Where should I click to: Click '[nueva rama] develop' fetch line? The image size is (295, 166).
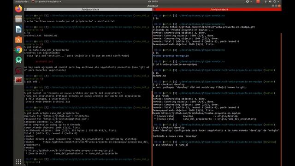click(x=196, y=116)
